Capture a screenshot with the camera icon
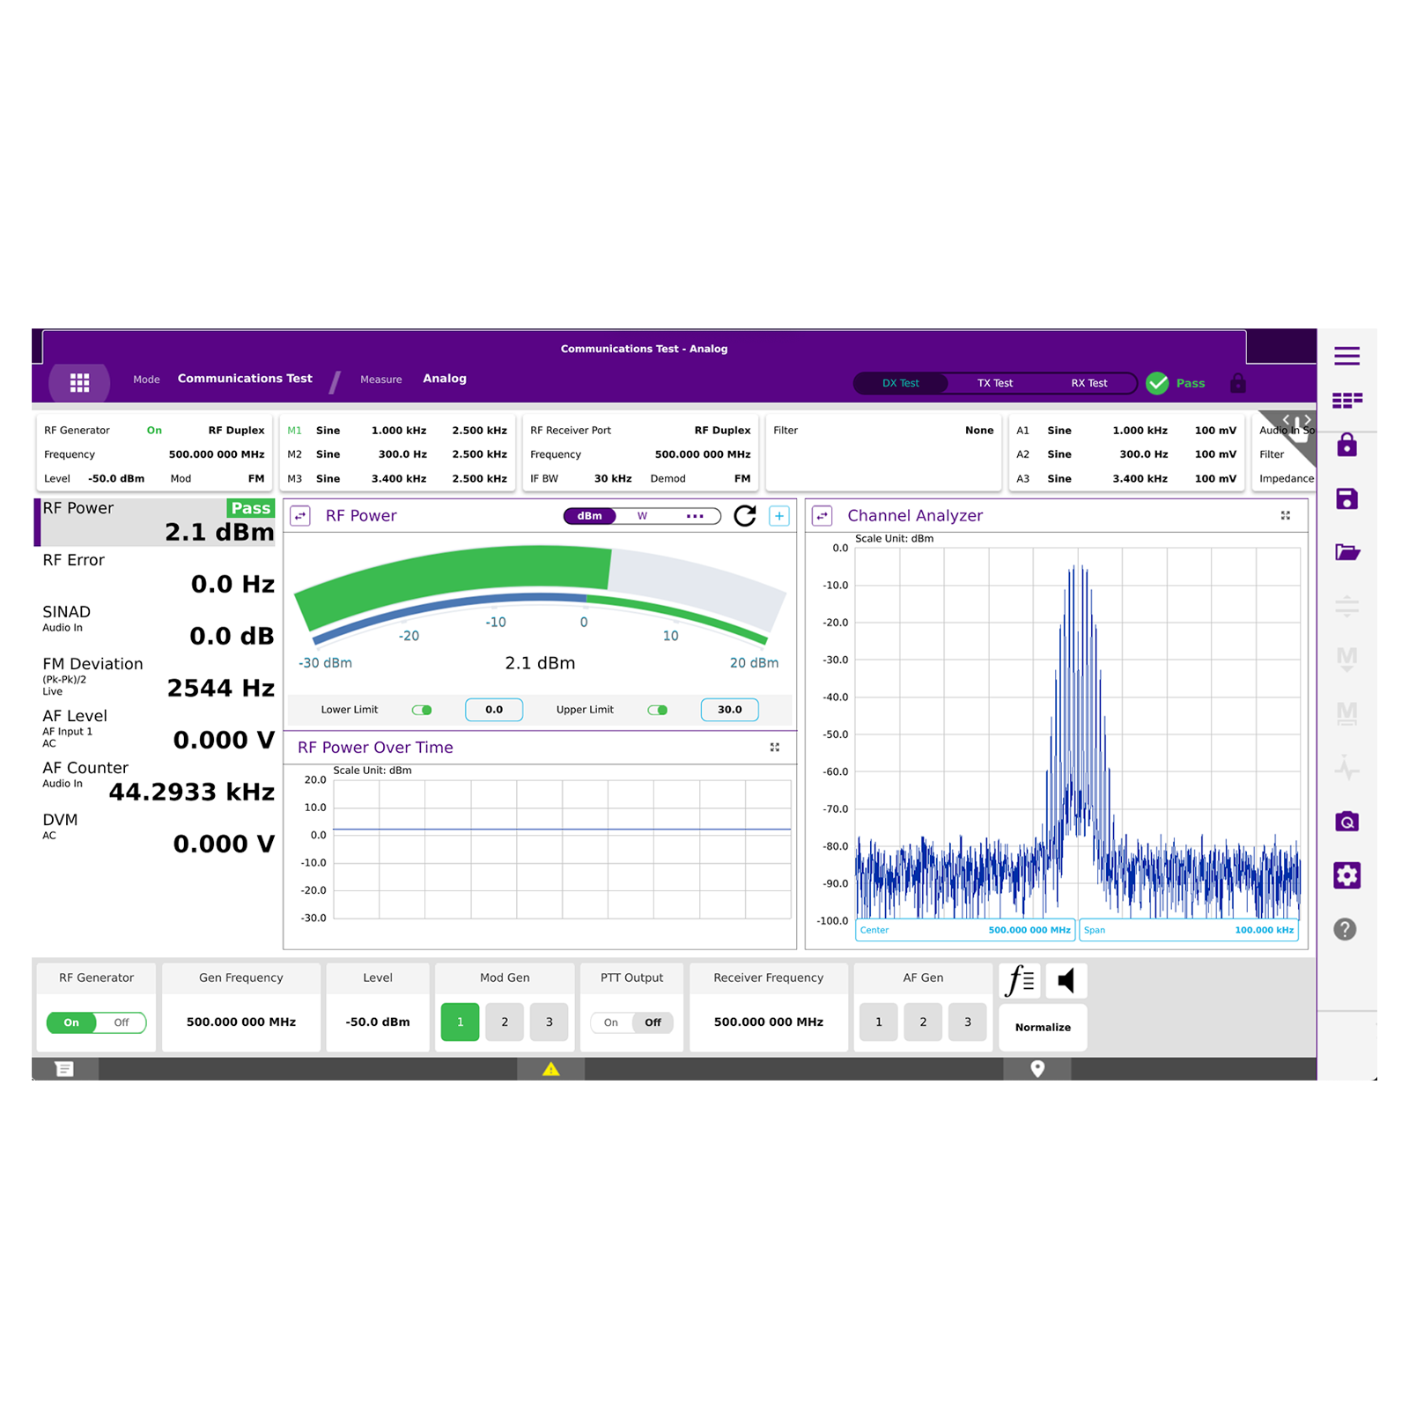1409x1409 pixels. [1346, 822]
